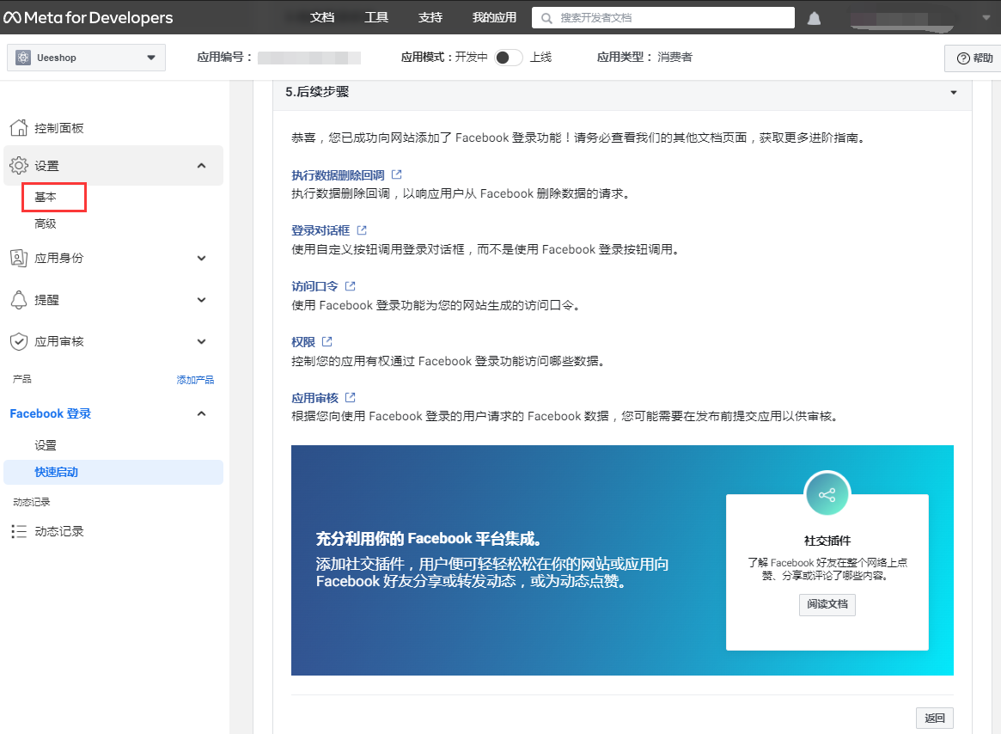Screen dimensions: 1001x734
Task: Open external link icon beside 登录对话框
Action: click(x=362, y=230)
